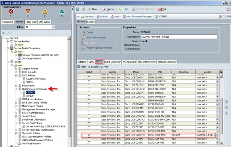
Task: Expand the Adapter Policies node
Action: [x=16, y=69]
